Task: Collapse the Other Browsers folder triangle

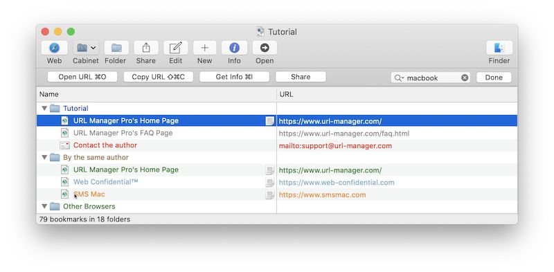Action: pos(44,206)
